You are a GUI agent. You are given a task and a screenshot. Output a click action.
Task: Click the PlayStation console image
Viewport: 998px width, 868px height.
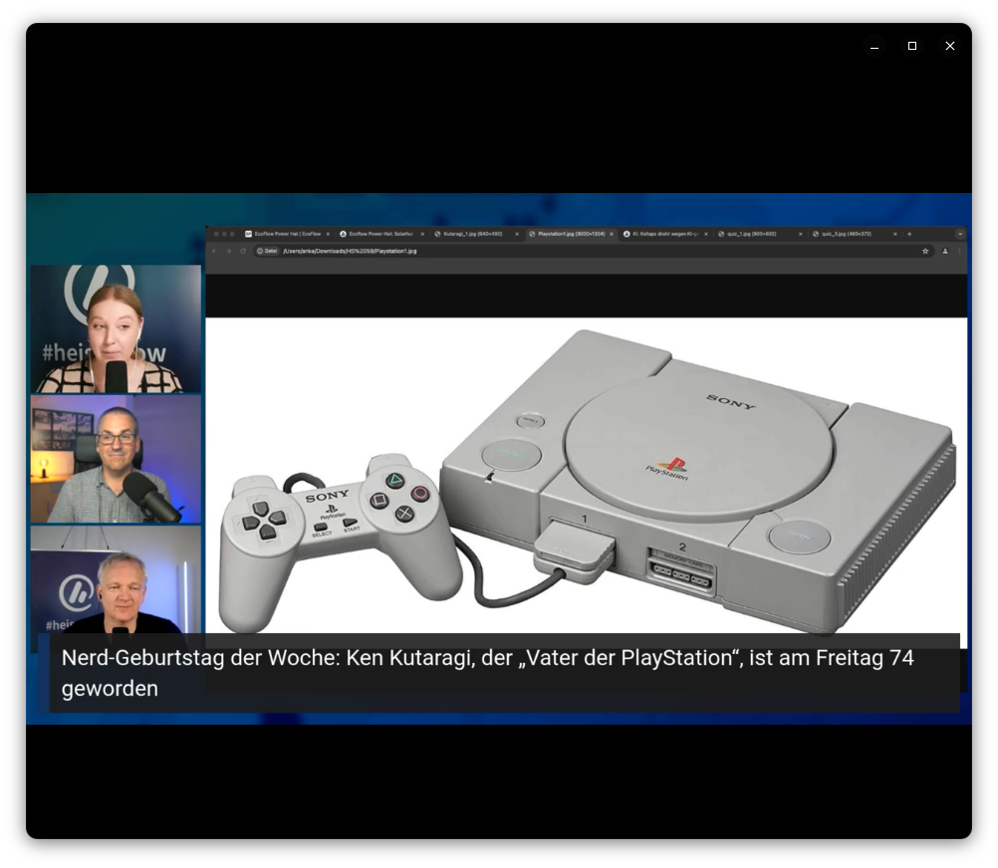tap(587, 482)
